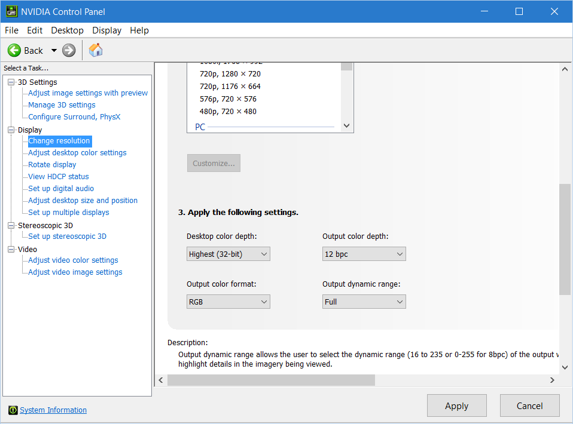573x424 pixels.
Task: Open the Help menu
Action: point(139,30)
